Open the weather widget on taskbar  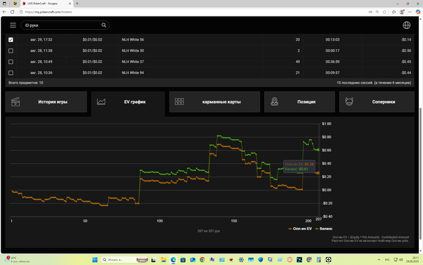coord(17,260)
